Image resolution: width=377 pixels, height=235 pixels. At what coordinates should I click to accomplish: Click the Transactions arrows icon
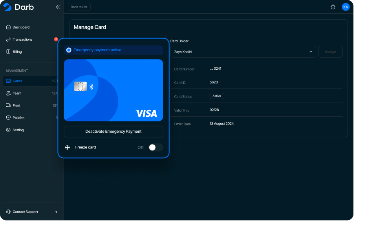click(8, 40)
